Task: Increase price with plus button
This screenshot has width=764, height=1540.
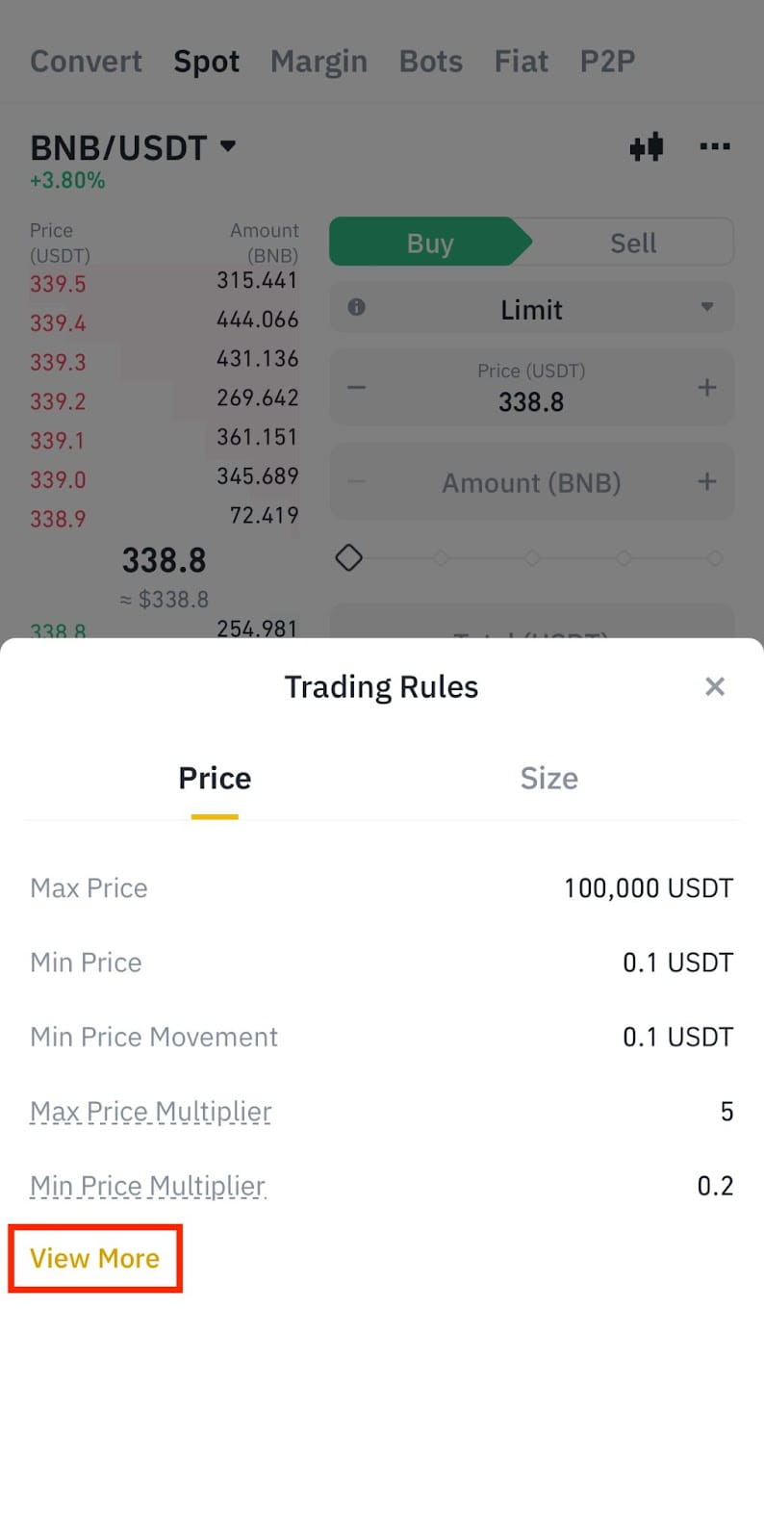Action: (x=707, y=388)
